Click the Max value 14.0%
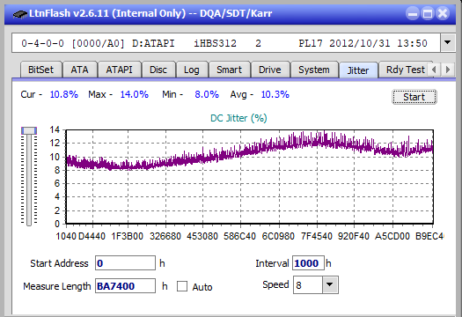Viewport: 462px width, 317px height. click(x=135, y=94)
